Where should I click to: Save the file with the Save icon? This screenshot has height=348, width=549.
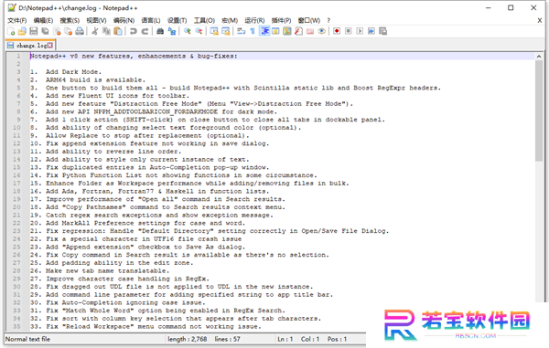tap(34, 31)
